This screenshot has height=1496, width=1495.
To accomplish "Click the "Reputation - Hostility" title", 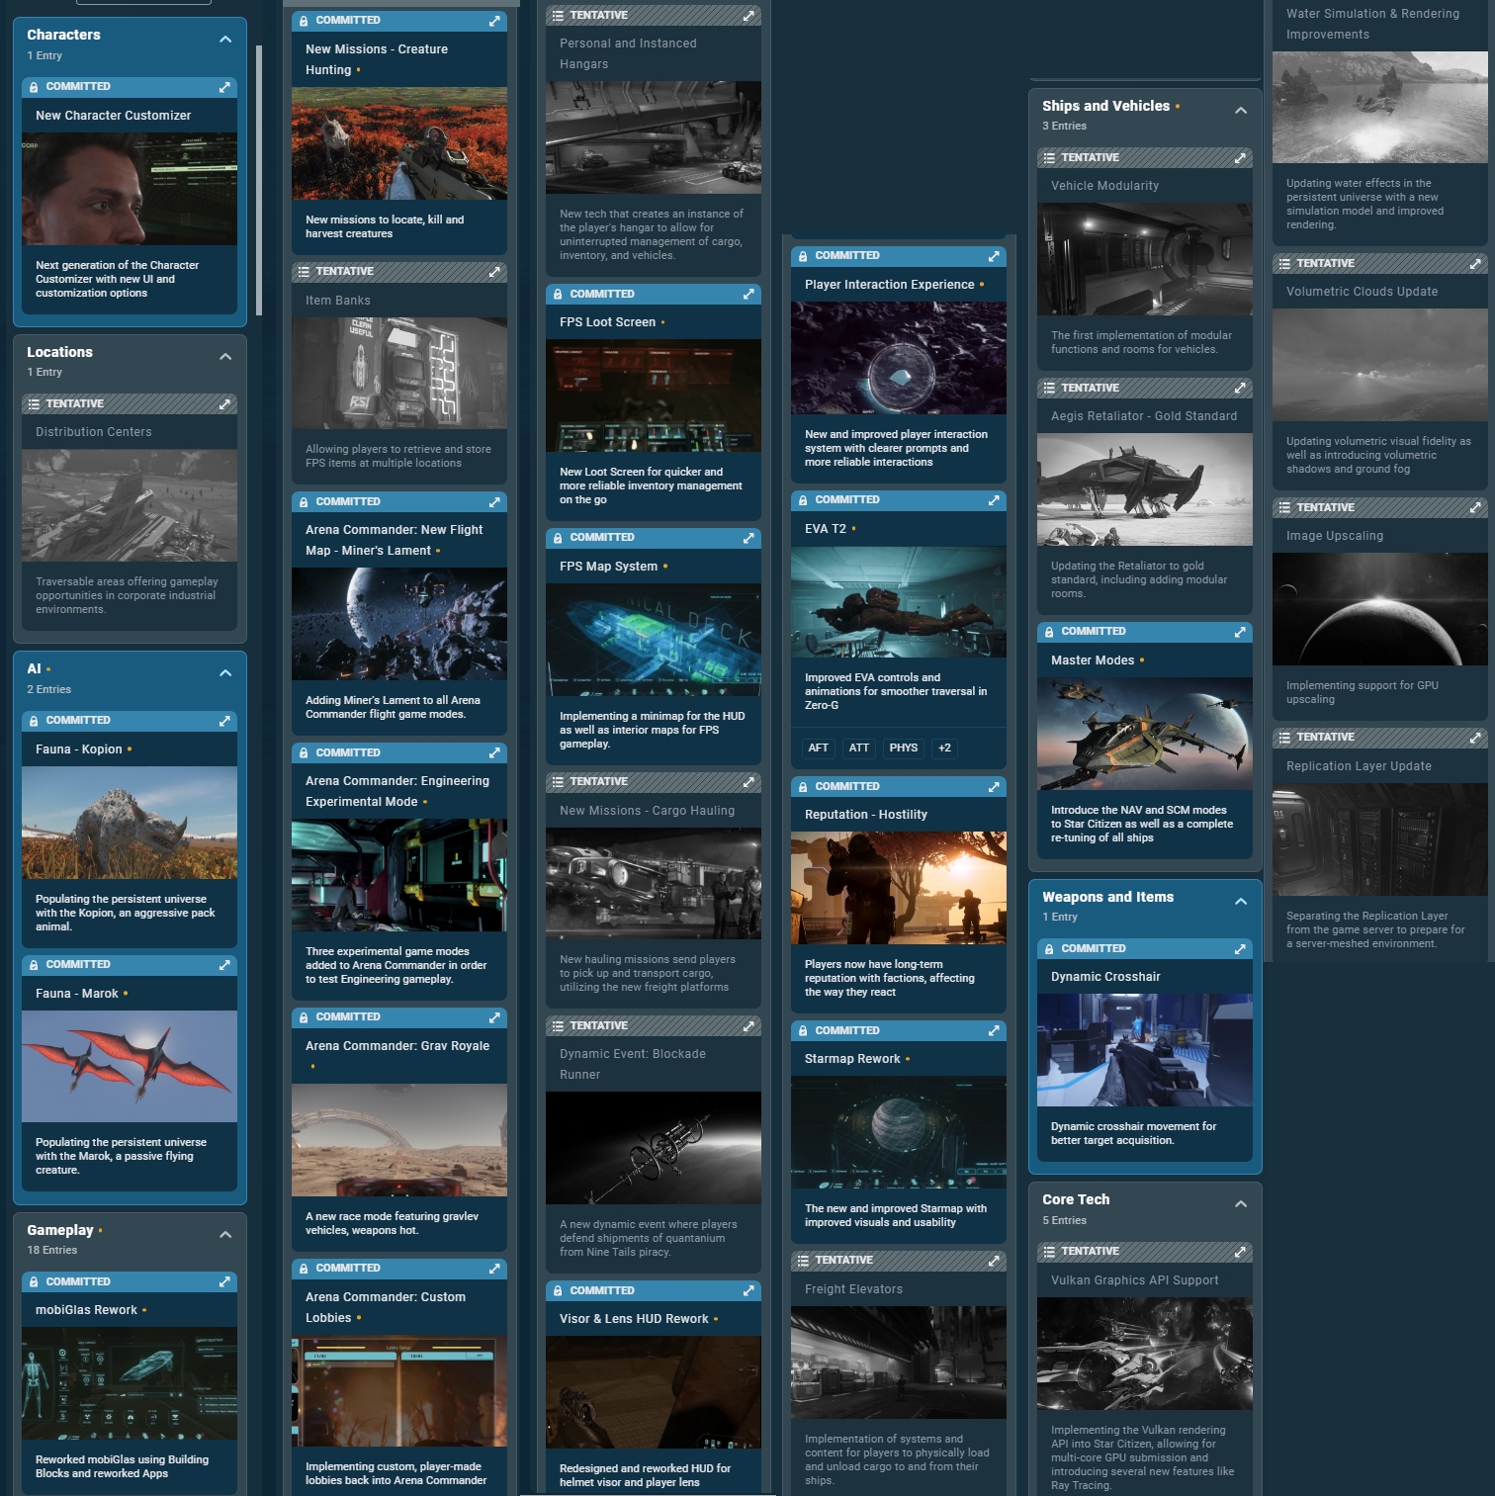I will click(866, 815).
